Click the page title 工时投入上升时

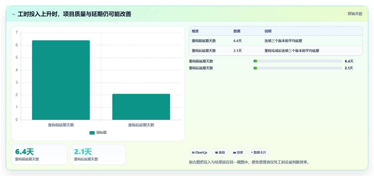[37, 14]
